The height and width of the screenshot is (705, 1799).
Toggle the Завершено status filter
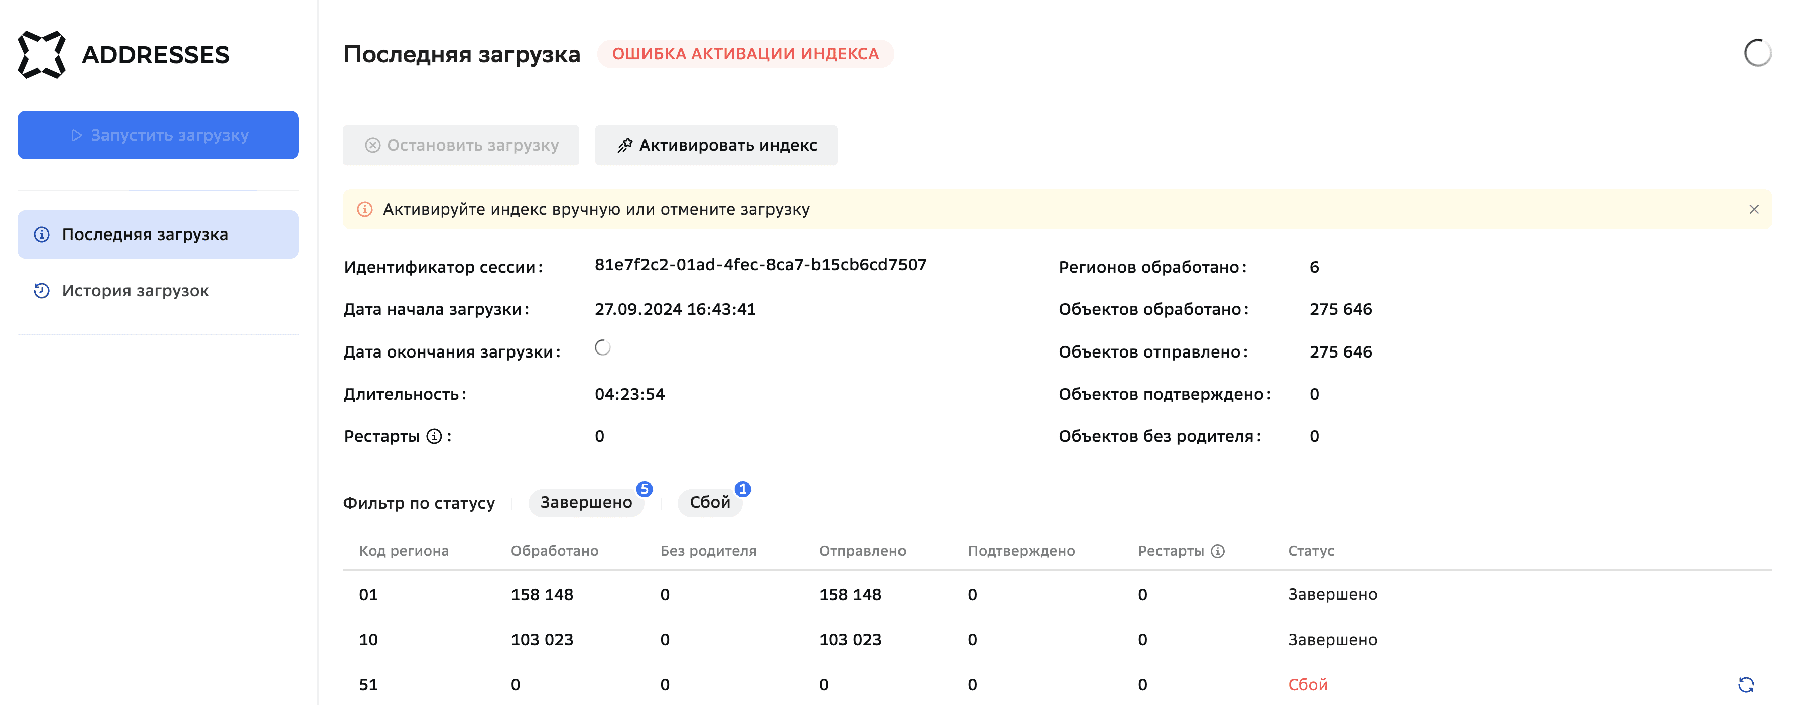click(586, 502)
